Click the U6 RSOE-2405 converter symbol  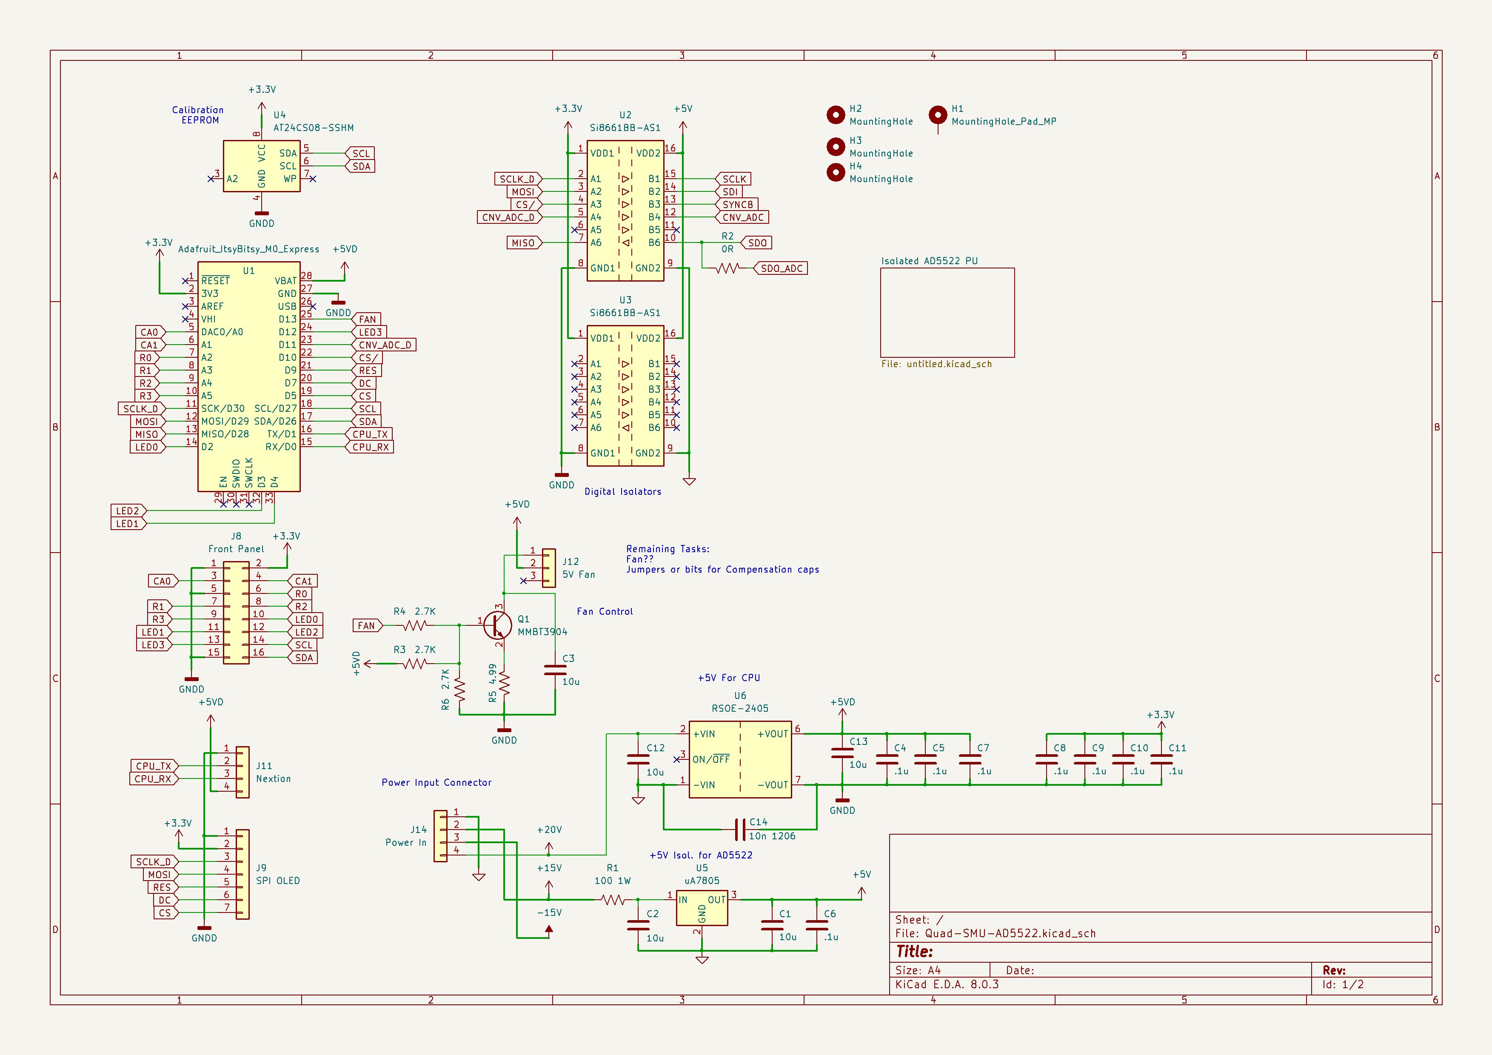740,759
